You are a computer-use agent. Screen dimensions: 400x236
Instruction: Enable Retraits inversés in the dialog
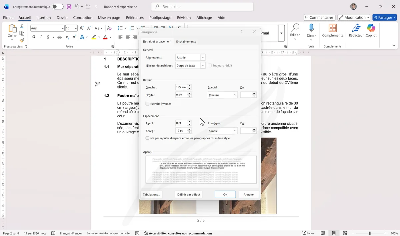click(147, 103)
